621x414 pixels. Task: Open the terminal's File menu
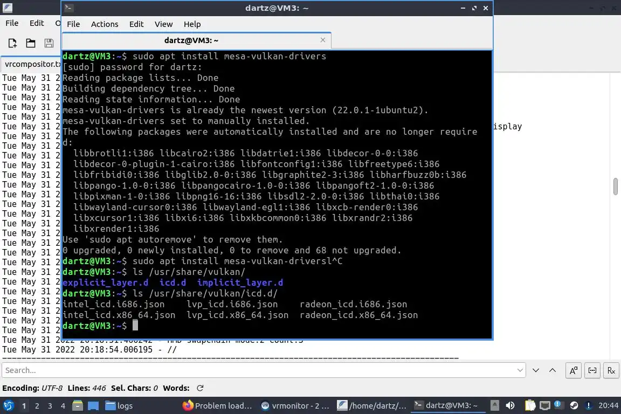pyautogui.click(x=73, y=24)
